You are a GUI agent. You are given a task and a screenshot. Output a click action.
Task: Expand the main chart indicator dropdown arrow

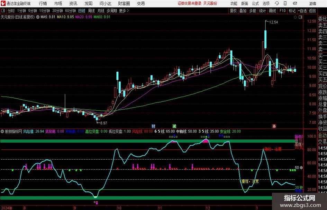pyautogui.click(x=38, y=17)
